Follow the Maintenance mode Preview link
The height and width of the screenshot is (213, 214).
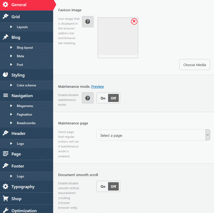[x=97, y=86]
